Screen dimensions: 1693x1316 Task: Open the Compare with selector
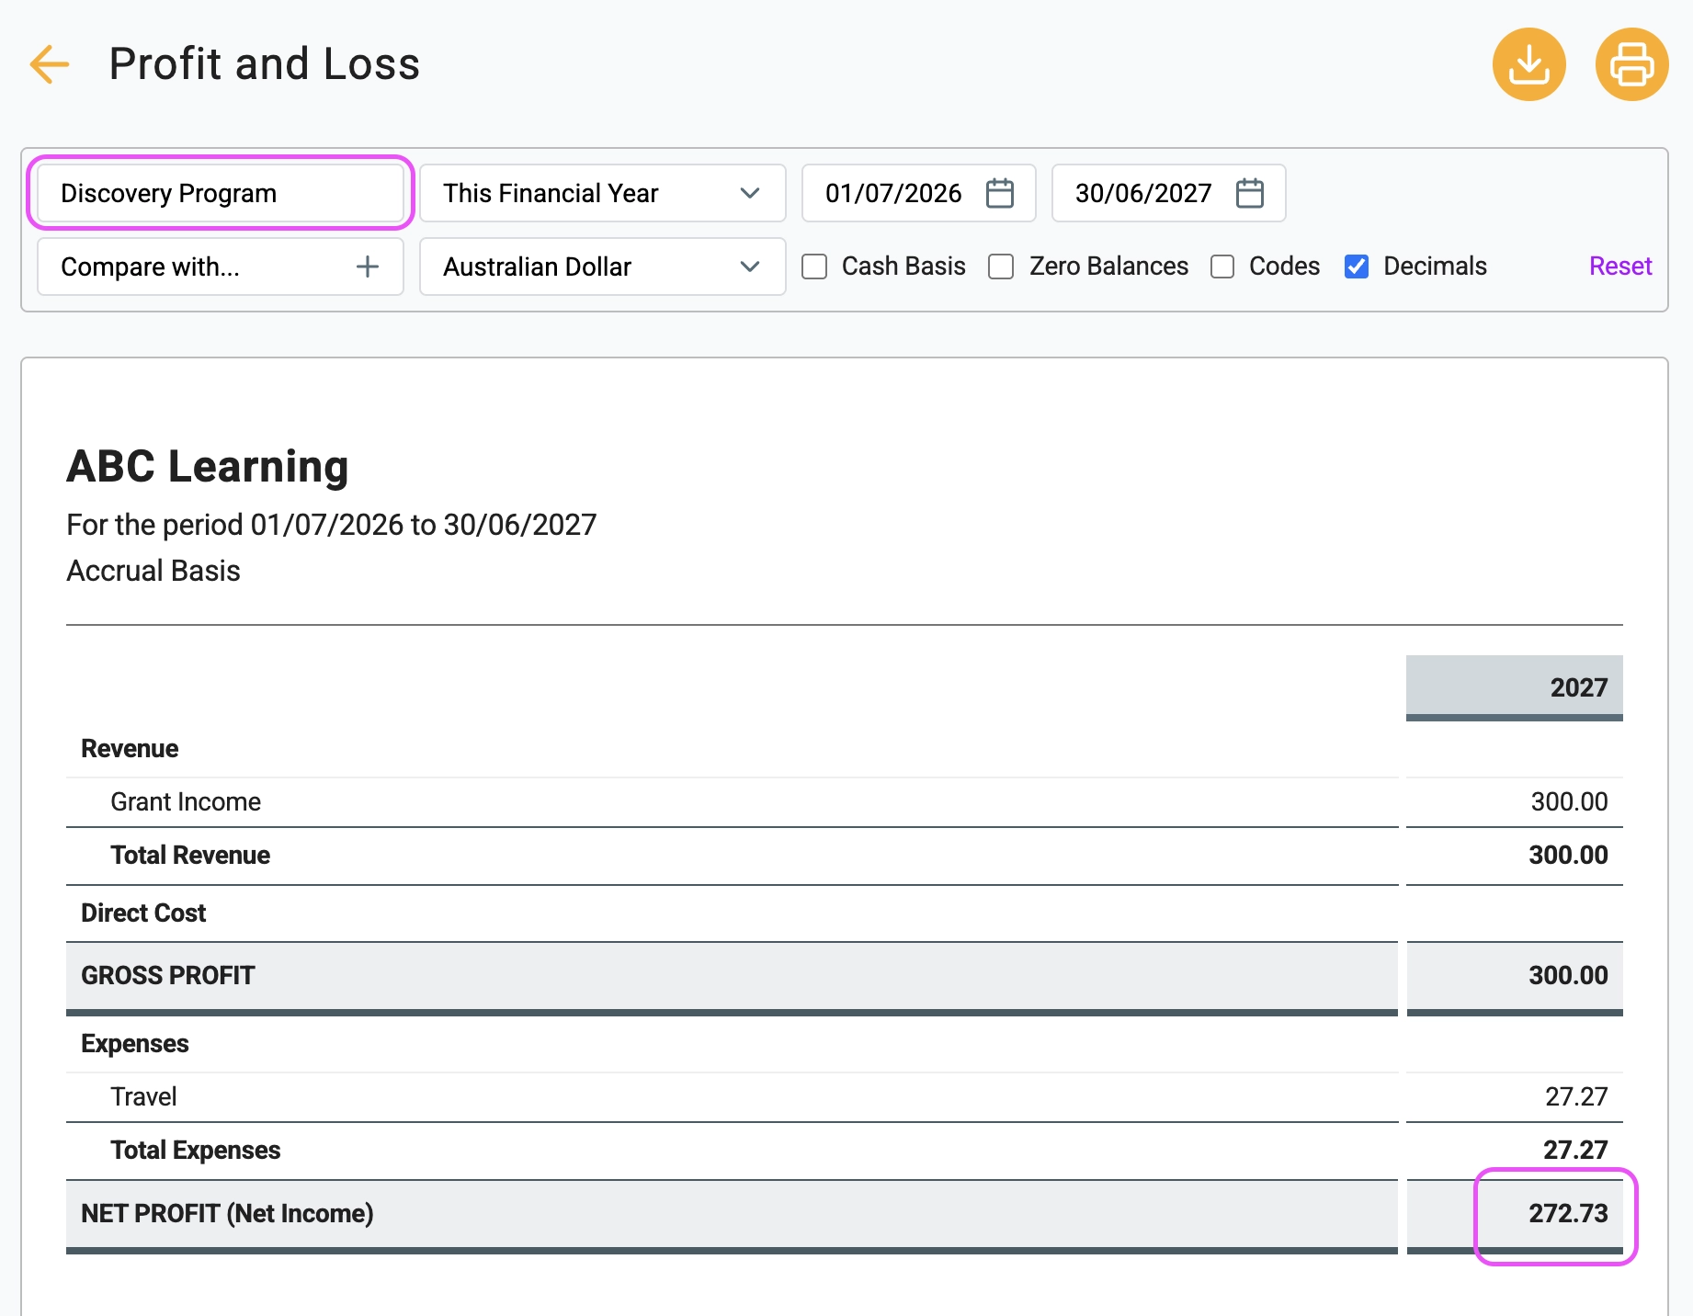point(221,267)
